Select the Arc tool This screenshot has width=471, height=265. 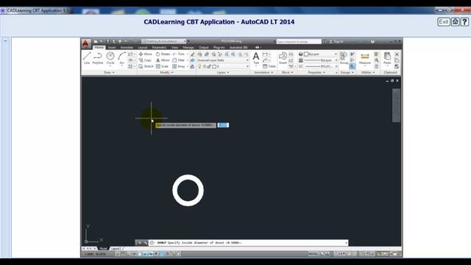point(121,58)
